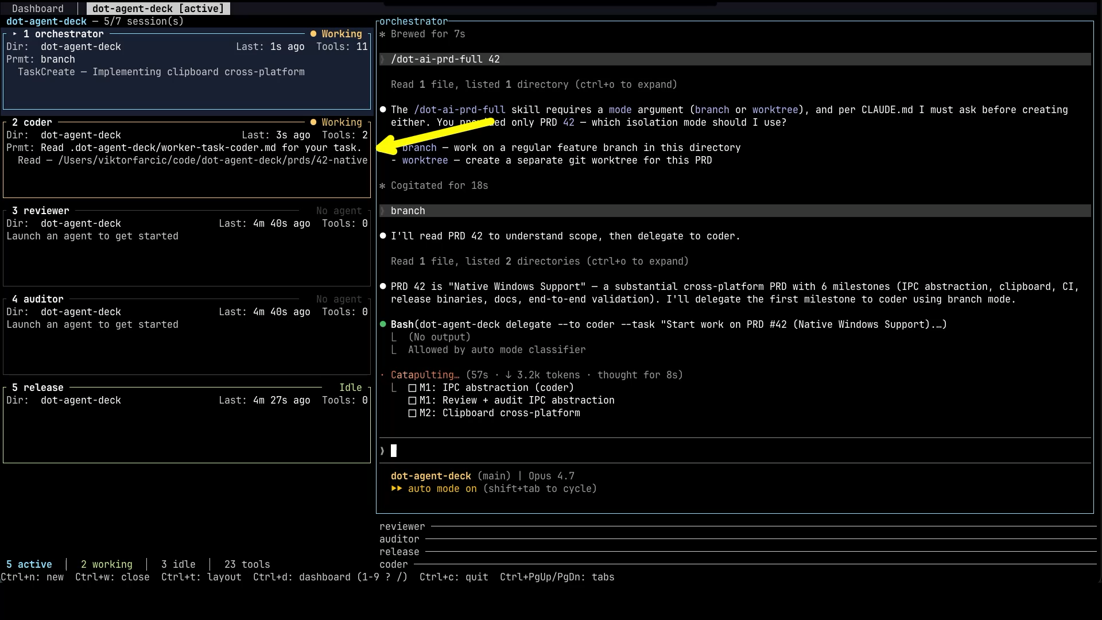Image resolution: width=1102 pixels, height=620 pixels.
Task: Click the 'Ctrl+d: dashboard (1-9 ? /)' hint
Action: tap(330, 577)
